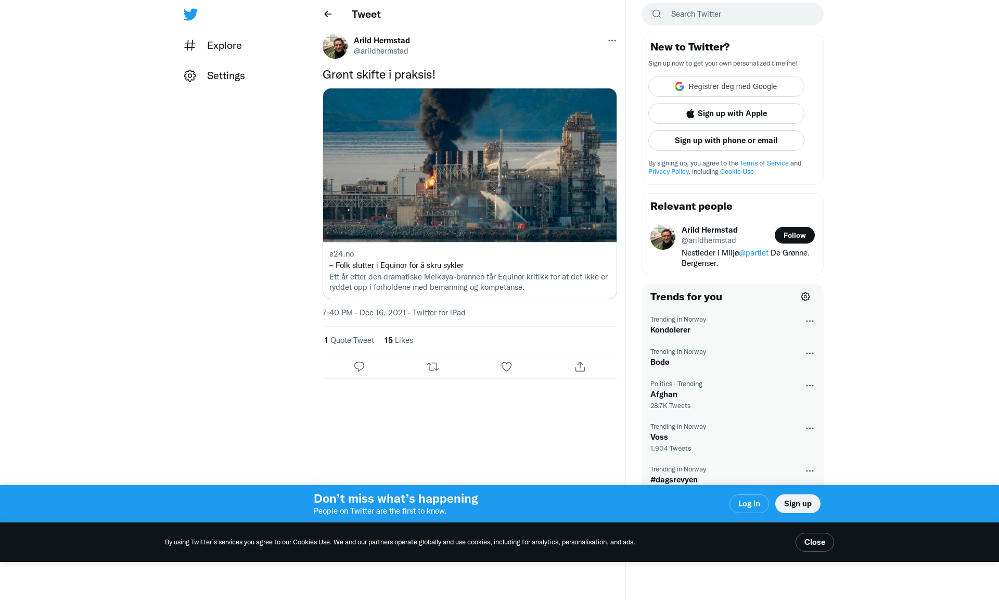Open more options for the Bodø trend
The image size is (999, 600).
coord(810,353)
